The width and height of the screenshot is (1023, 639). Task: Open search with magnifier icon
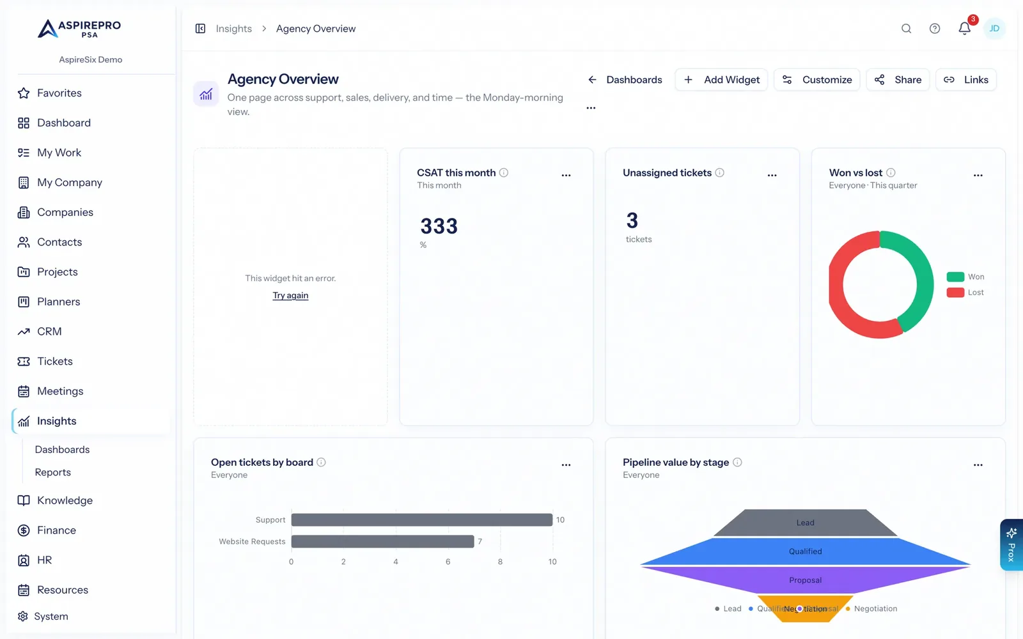(906, 29)
